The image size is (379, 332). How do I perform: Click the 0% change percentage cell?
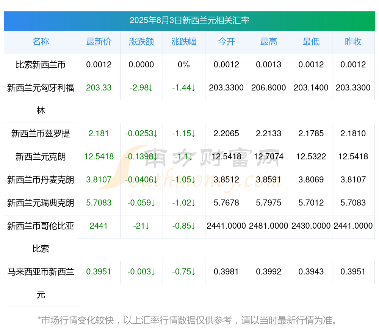[184, 64]
